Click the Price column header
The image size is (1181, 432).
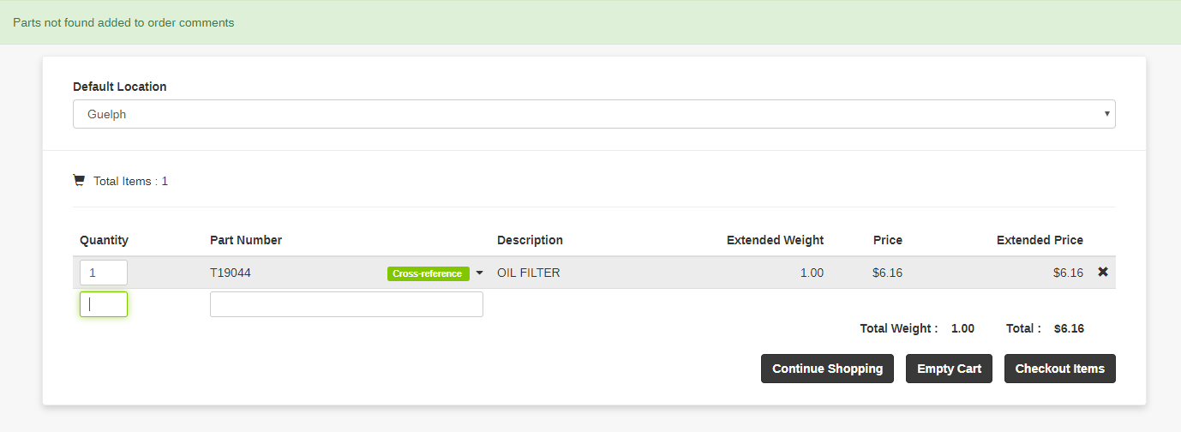(x=887, y=240)
